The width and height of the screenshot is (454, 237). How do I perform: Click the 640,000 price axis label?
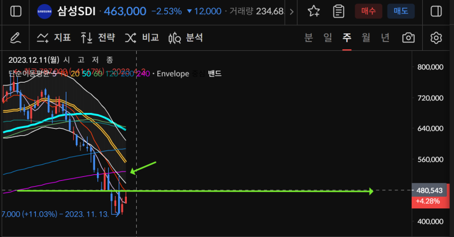431,129
